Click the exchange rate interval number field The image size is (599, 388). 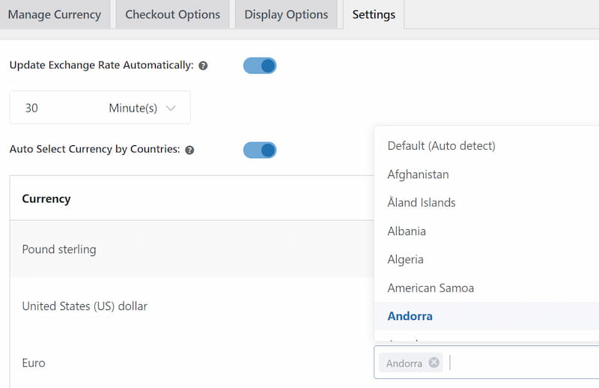tap(52, 108)
